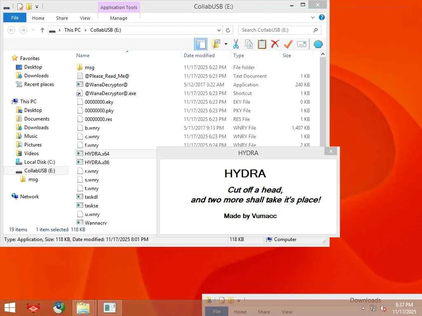
Task: Sort by the Date modified column header
Action: click(x=199, y=56)
